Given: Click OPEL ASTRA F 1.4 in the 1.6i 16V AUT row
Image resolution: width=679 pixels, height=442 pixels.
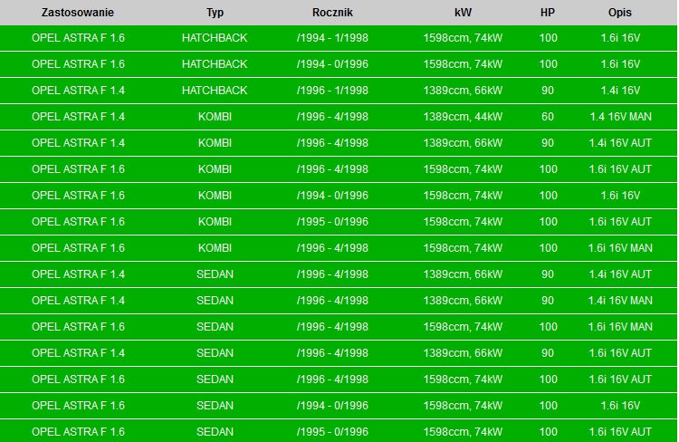Looking at the screenshot, I should [78, 353].
